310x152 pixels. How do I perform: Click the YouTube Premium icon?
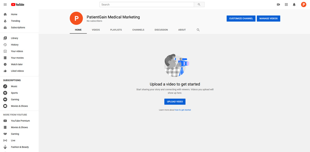point(5,121)
